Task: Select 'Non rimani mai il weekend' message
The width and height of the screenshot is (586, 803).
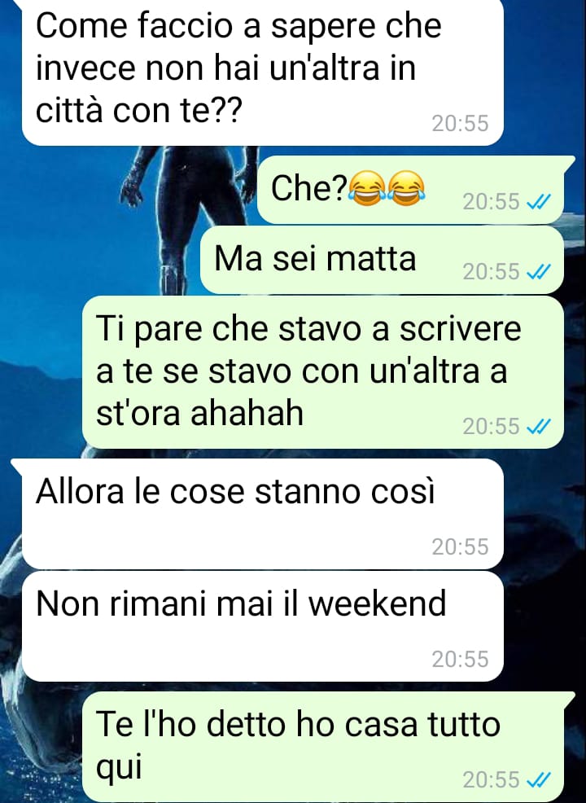Action: click(x=263, y=626)
